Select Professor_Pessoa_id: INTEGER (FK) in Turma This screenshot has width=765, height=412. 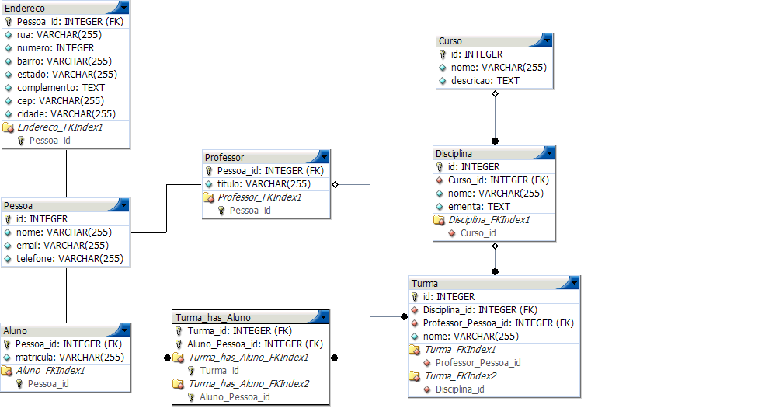click(x=494, y=323)
